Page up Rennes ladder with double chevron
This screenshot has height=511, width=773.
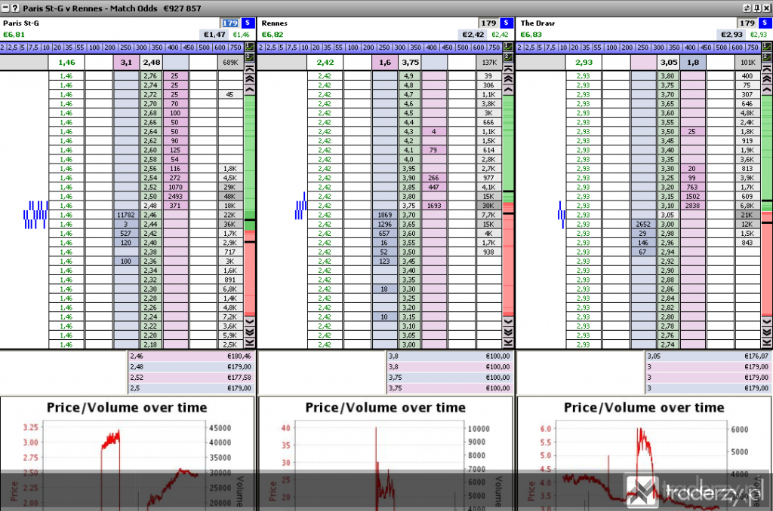coord(508,79)
